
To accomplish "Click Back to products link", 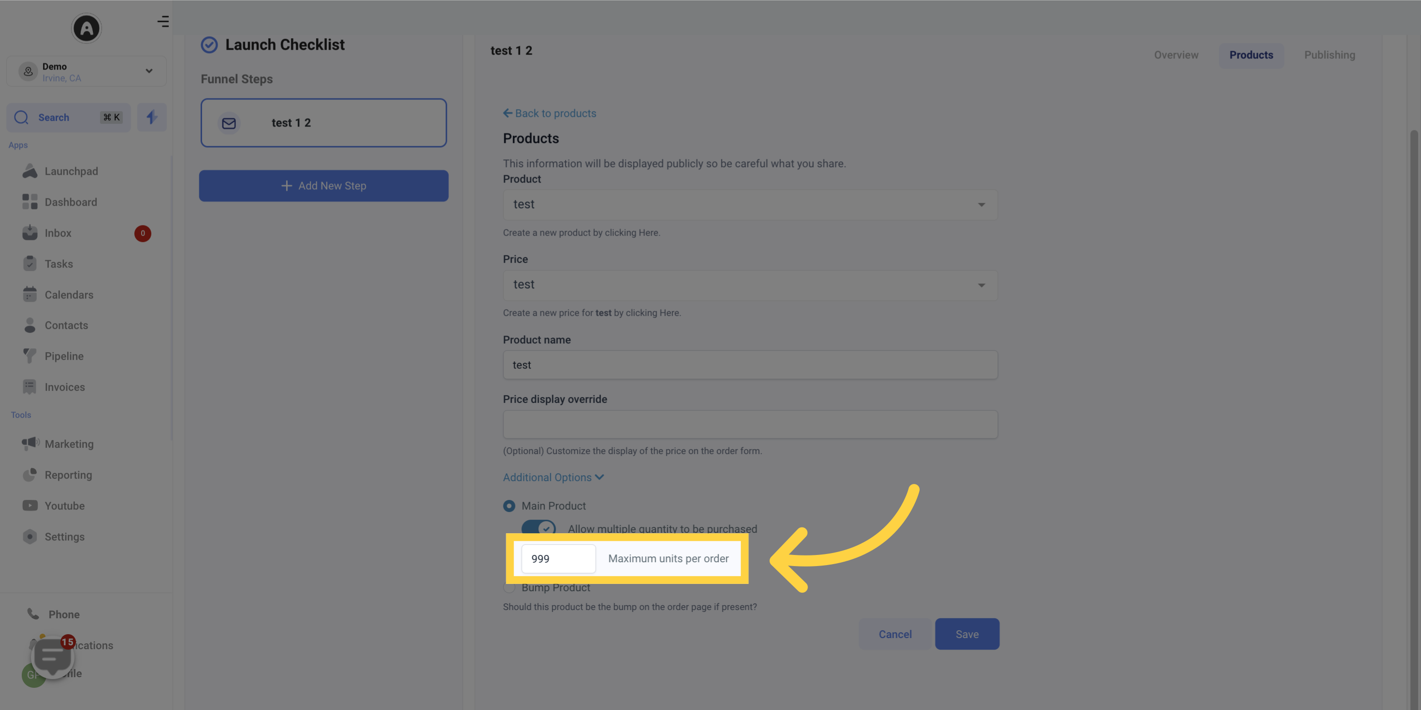I will 549,113.
